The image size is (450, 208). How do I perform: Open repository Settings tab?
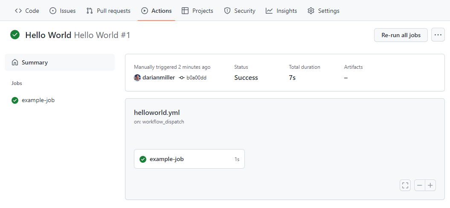(323, 11)
